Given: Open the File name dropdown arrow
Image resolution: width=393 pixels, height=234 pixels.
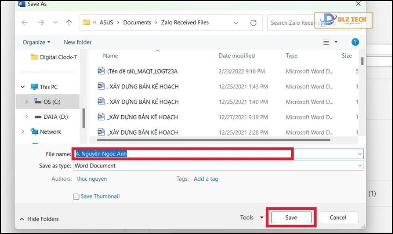Looking at the screenshot, I should point(360,154).
